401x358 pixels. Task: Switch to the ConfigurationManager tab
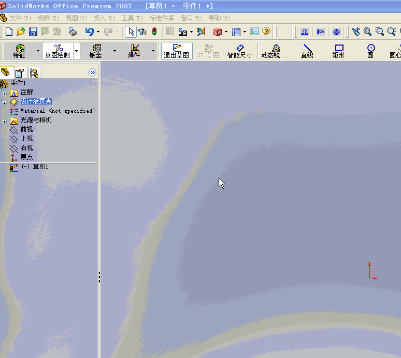tap(34, 73)
